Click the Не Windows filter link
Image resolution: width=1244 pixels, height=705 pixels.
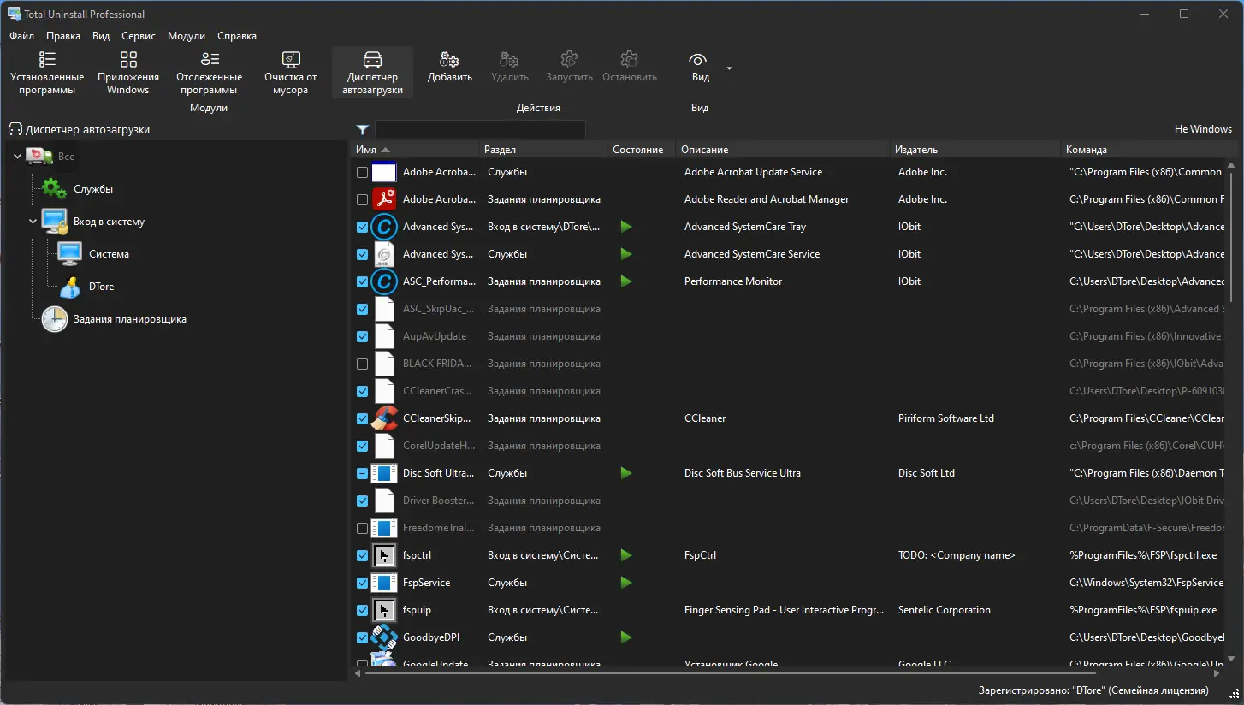click(x=1203, y=129)
